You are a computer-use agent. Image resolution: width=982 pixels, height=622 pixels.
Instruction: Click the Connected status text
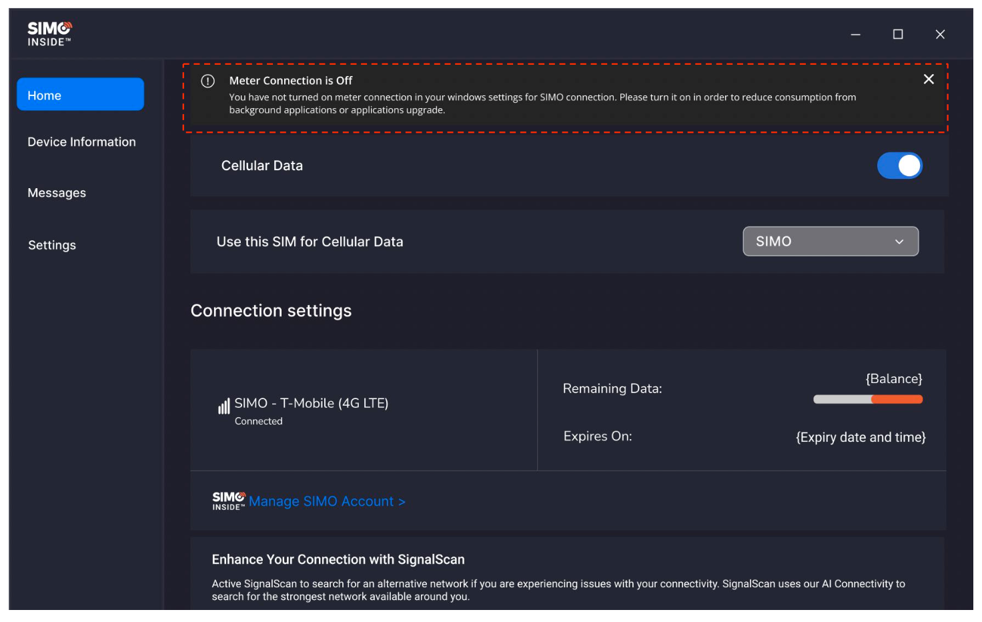[259, 421]
